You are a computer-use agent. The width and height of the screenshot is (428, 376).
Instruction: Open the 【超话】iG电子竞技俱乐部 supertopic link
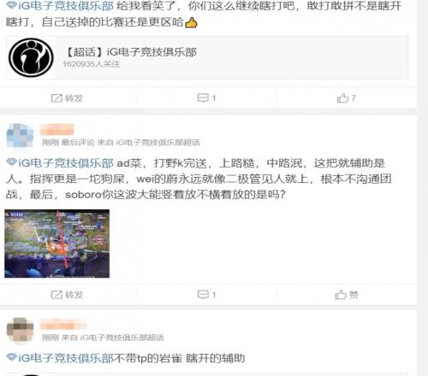pos(131,52)
